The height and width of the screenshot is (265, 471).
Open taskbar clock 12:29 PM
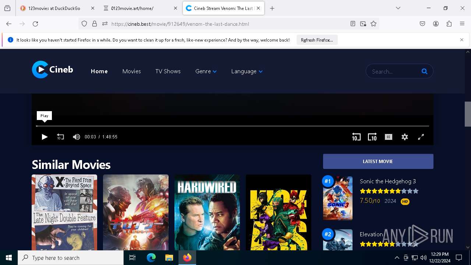(x=440, y=258)
